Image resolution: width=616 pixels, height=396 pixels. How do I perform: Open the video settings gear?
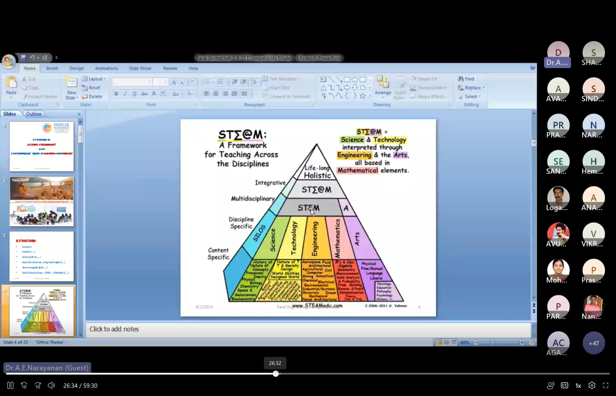(x=591, y=385)
